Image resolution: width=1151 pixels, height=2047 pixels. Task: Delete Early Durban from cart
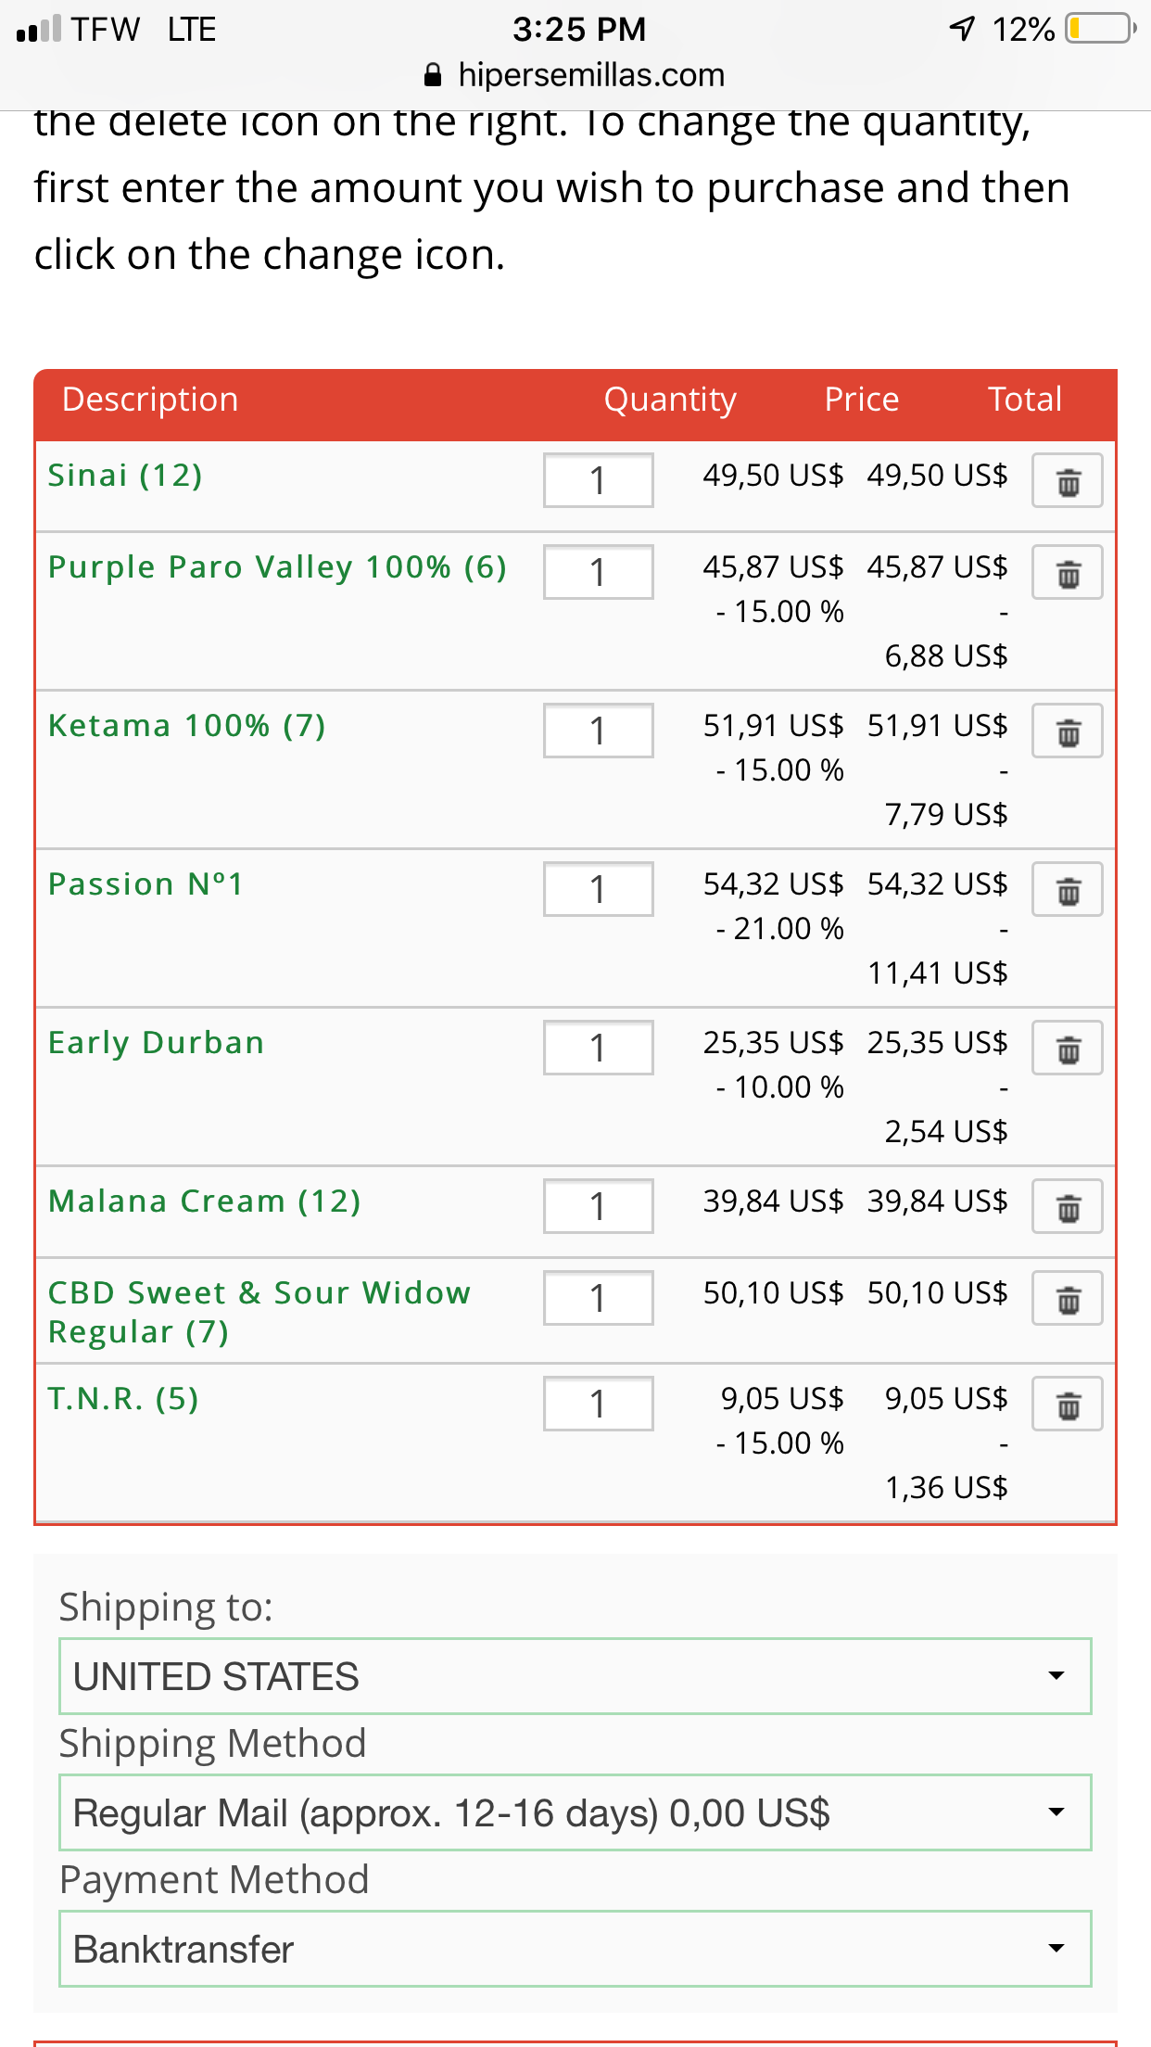pos(1067,1048)
